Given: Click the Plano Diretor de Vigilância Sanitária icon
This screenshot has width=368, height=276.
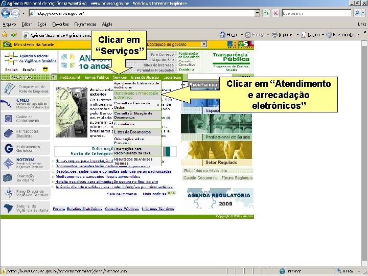Looking at the screenshot, I should (9, 193).
